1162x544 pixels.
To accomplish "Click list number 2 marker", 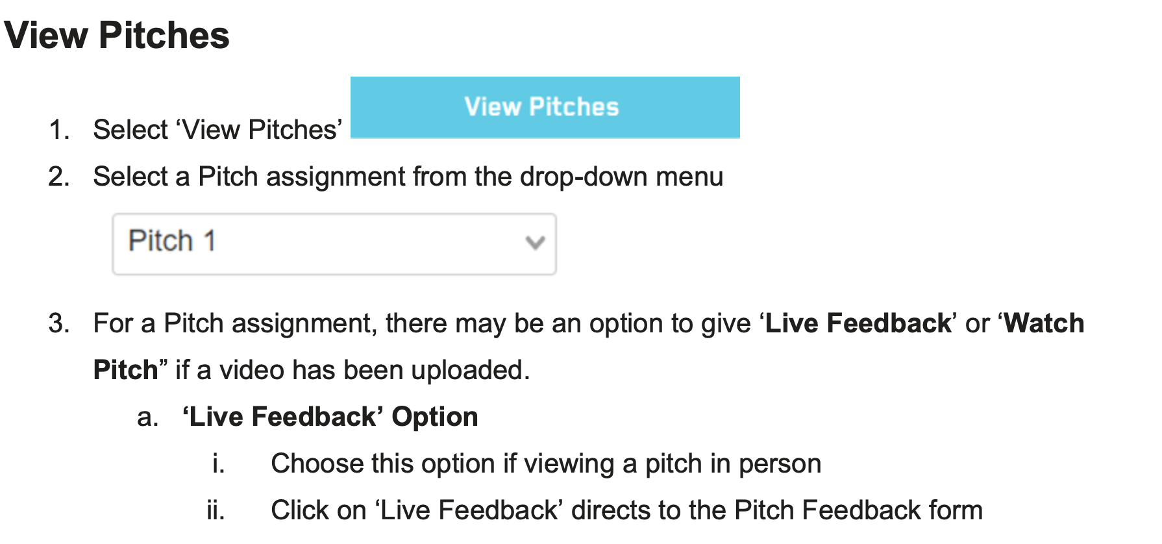I will (59, 177).
